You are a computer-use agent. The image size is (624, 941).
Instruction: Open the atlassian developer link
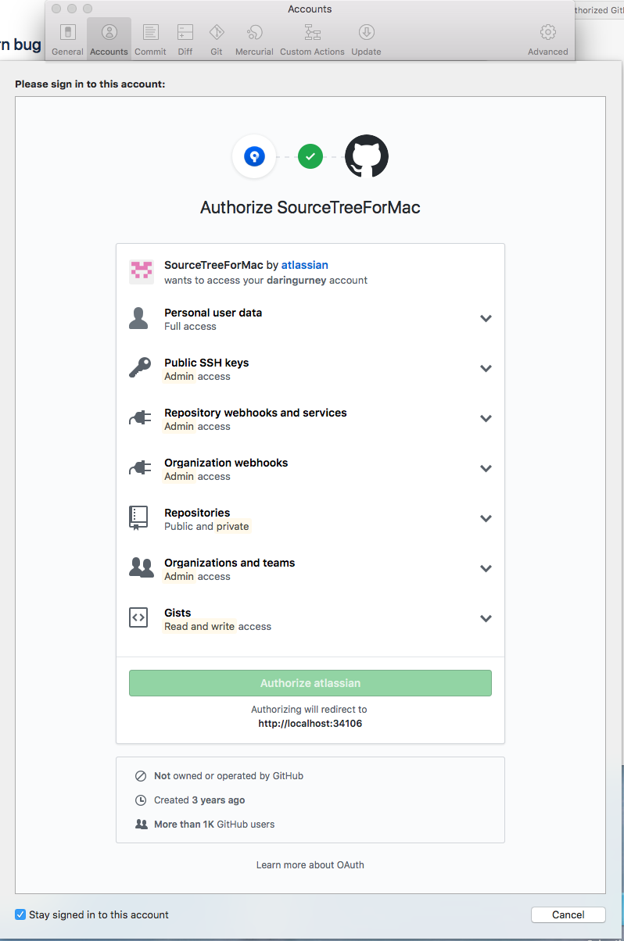click(x=306, y=265)
